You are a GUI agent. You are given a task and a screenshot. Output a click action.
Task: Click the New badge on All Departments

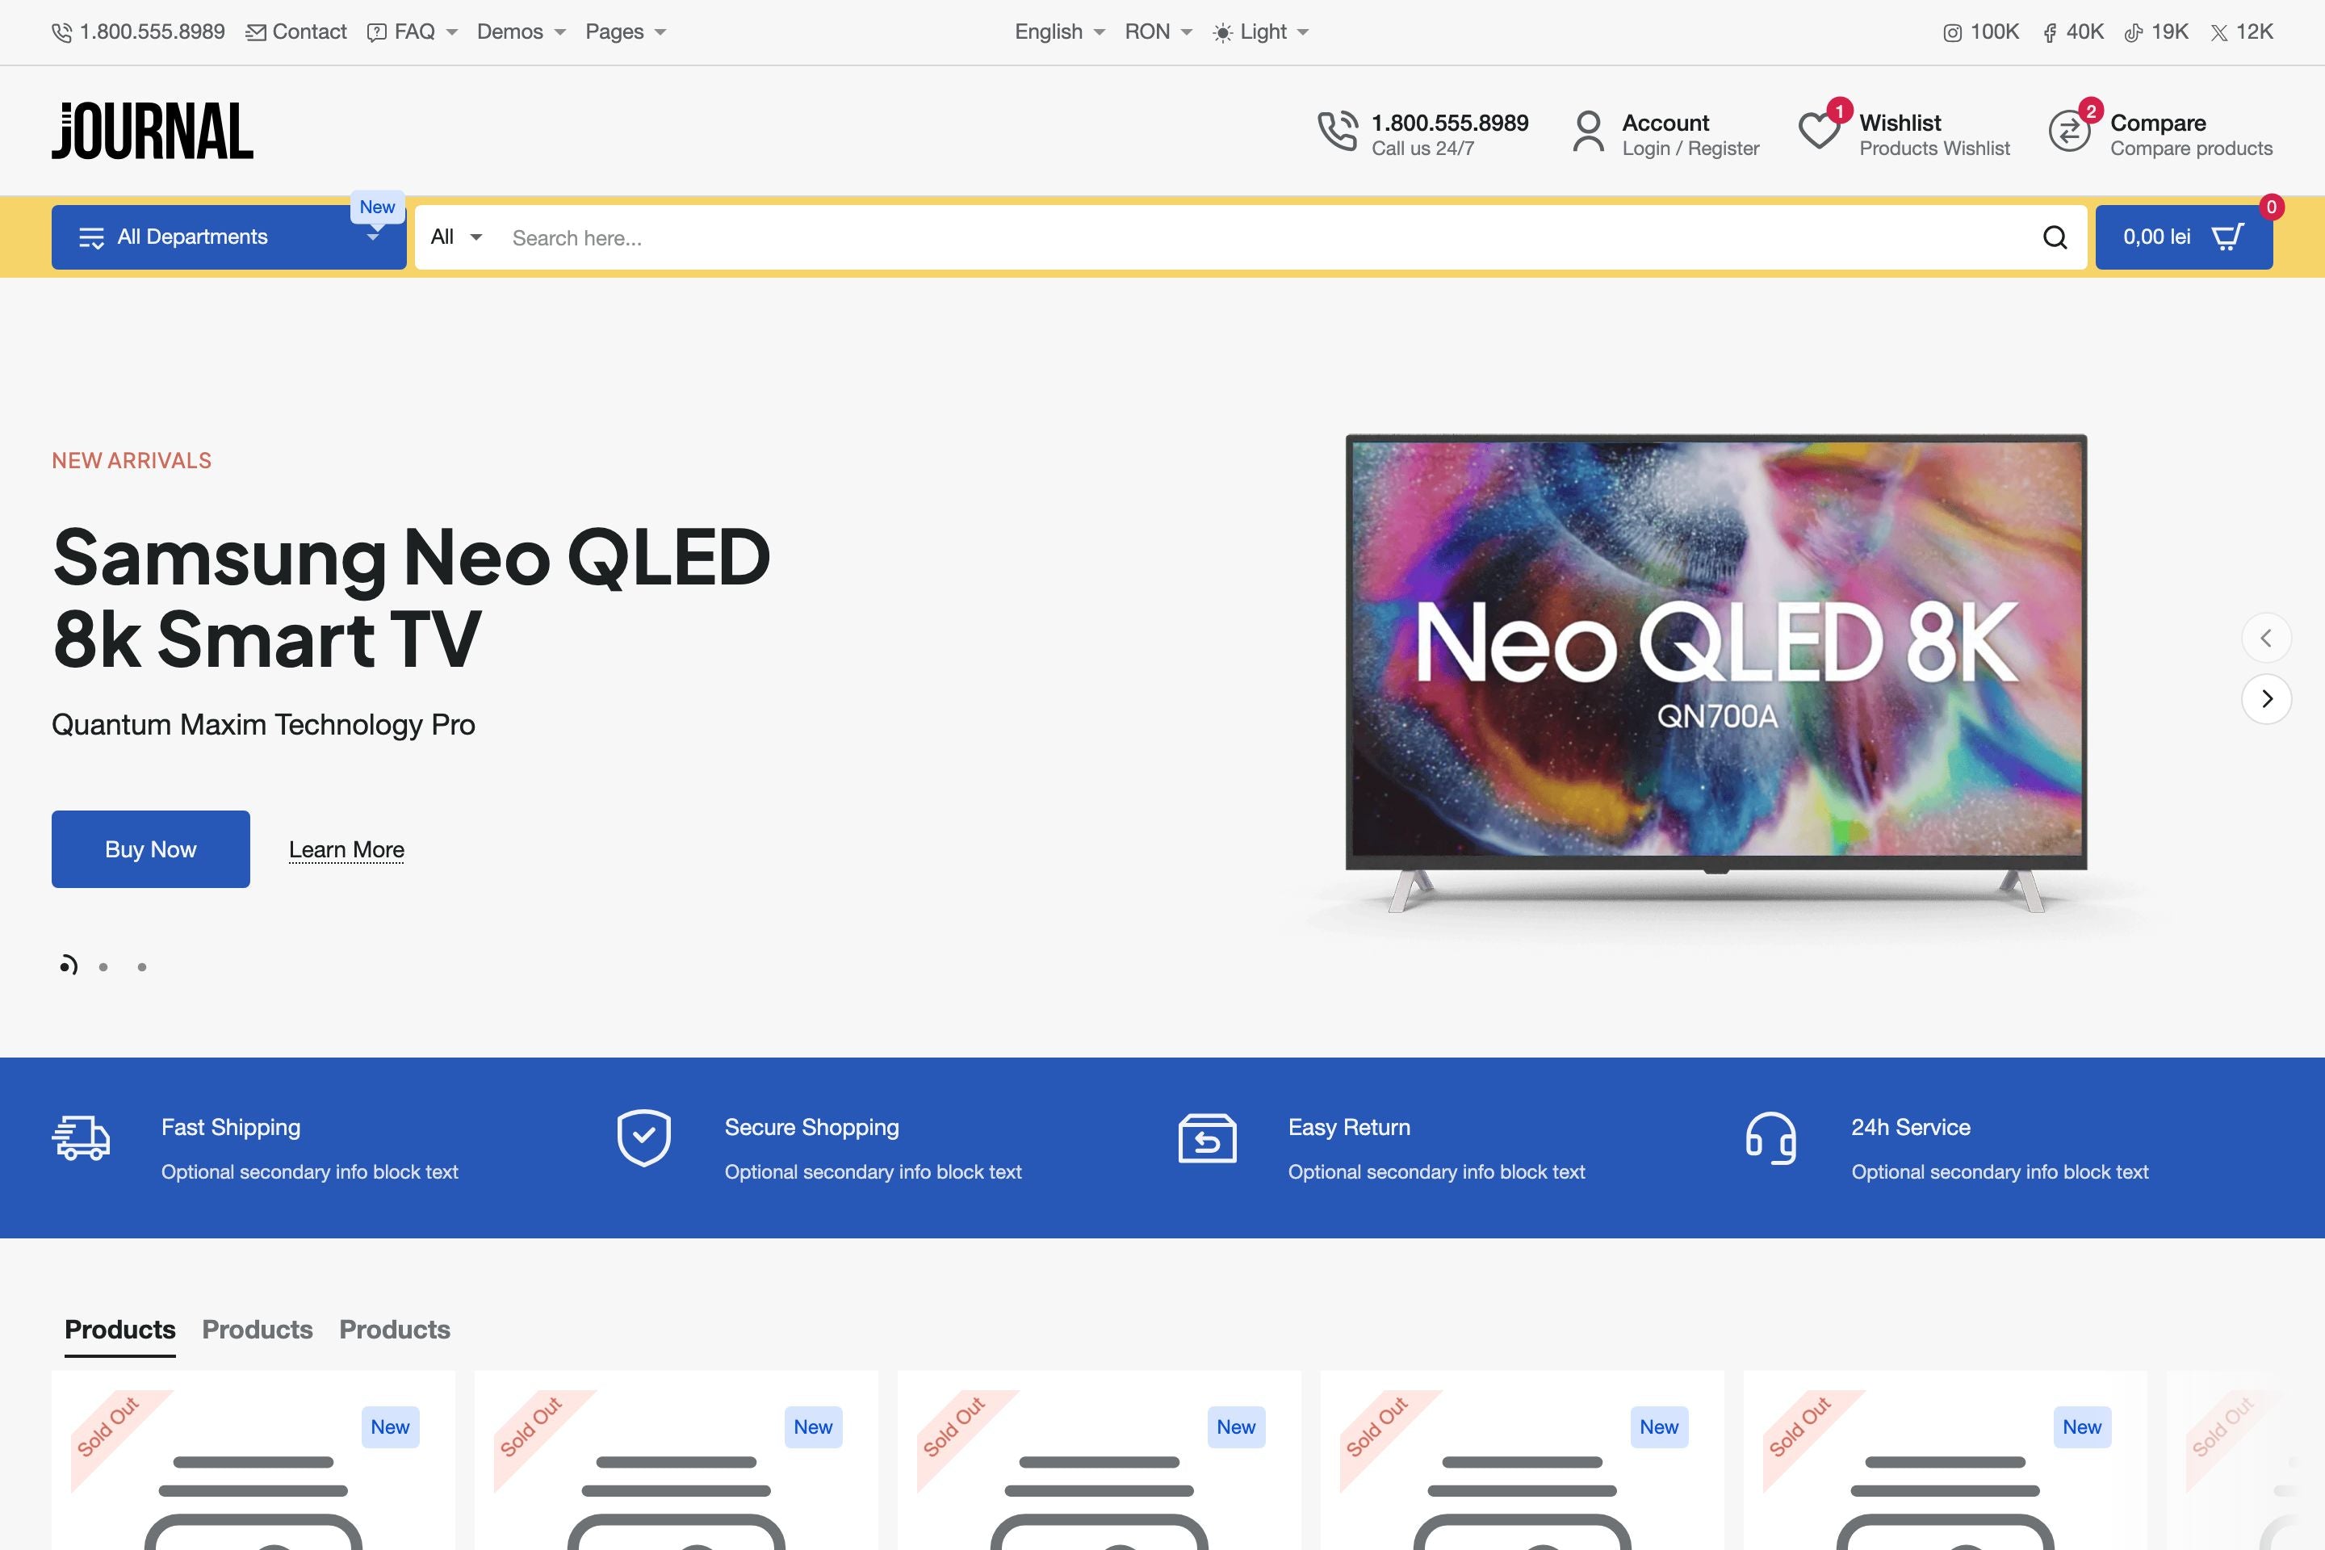tap(378, 207)
